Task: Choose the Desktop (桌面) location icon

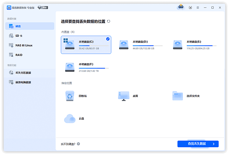Action: [124, 96]
